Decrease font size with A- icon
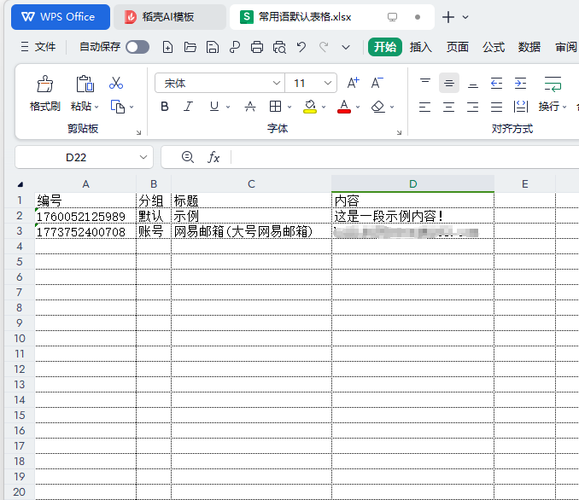 point(377,83)
